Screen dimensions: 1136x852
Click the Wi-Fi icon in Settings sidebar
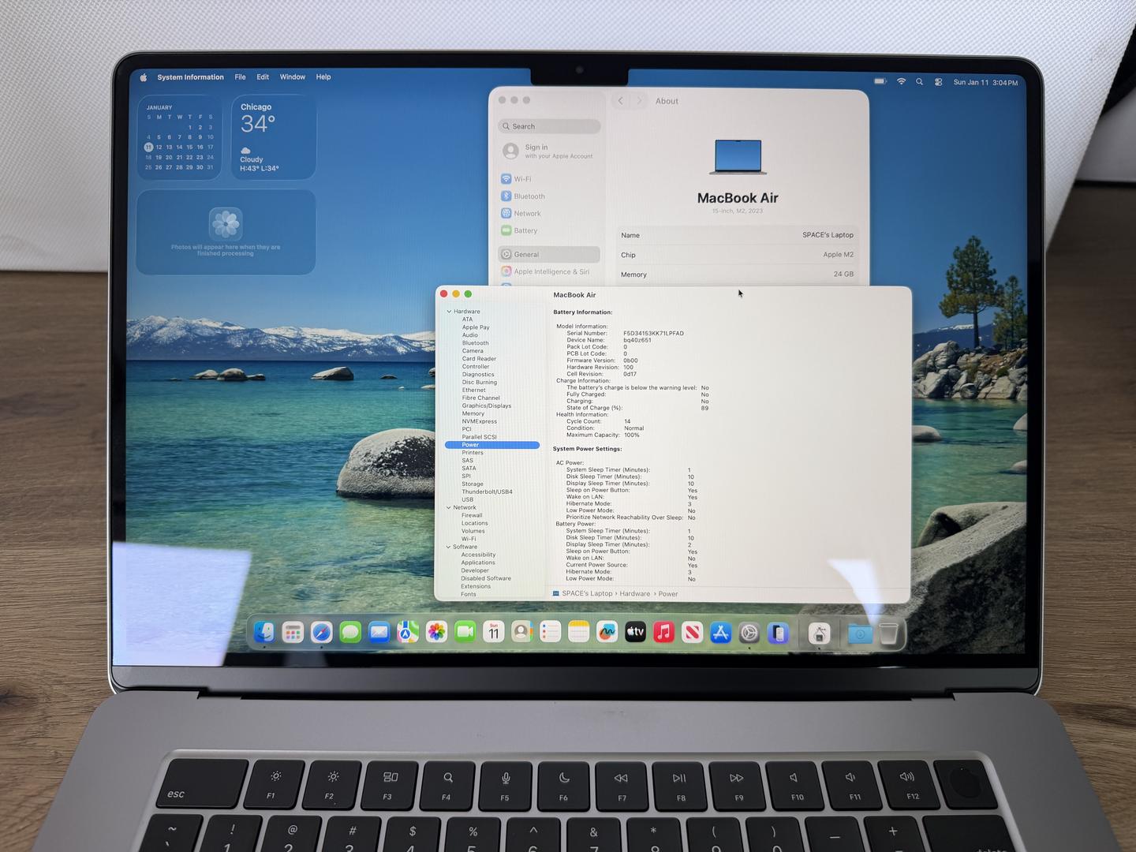(506, 179)
